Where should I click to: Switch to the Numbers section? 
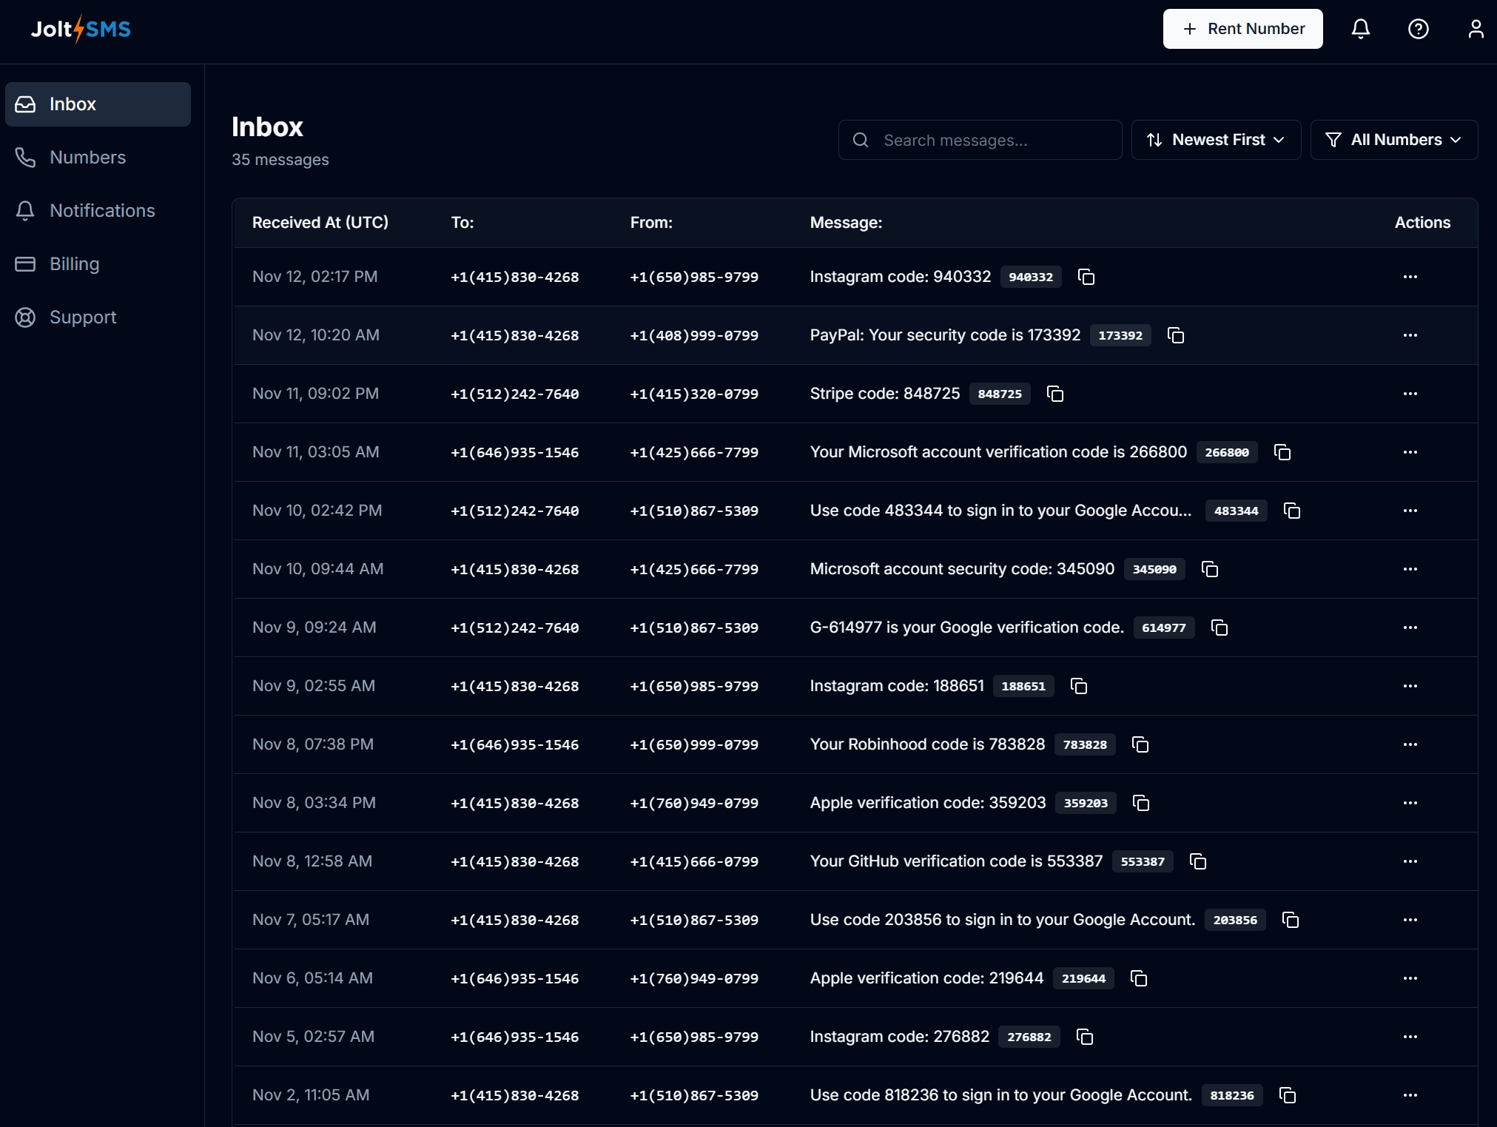point(87,157)
